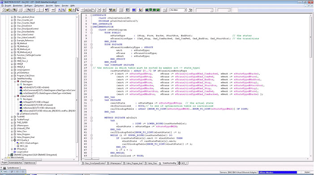Click cStateDiagram class icon in tree
The height and width of the screenshot is (175, 314).
(18, 81)
